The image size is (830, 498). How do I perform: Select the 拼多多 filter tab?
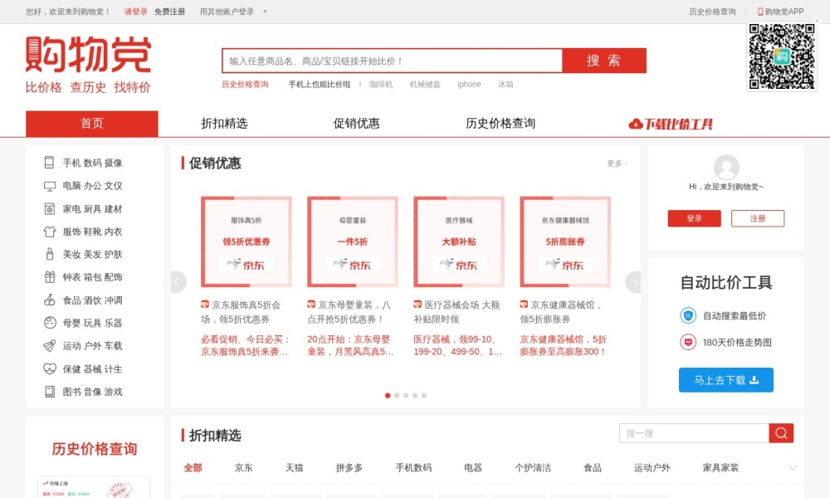pyautogui.click(x=349, y=468)
